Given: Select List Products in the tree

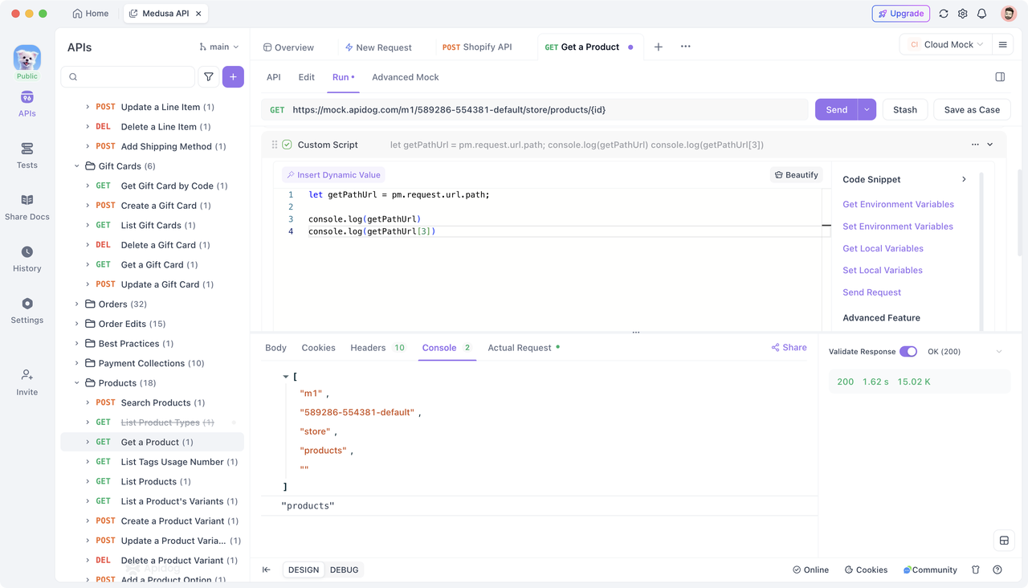Looking at the screenshot, I should (x=153, y=482).
